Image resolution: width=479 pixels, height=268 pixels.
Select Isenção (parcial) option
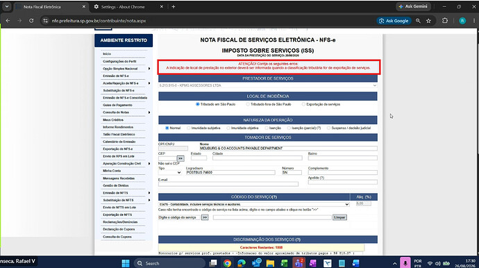[x=289, y=128]
